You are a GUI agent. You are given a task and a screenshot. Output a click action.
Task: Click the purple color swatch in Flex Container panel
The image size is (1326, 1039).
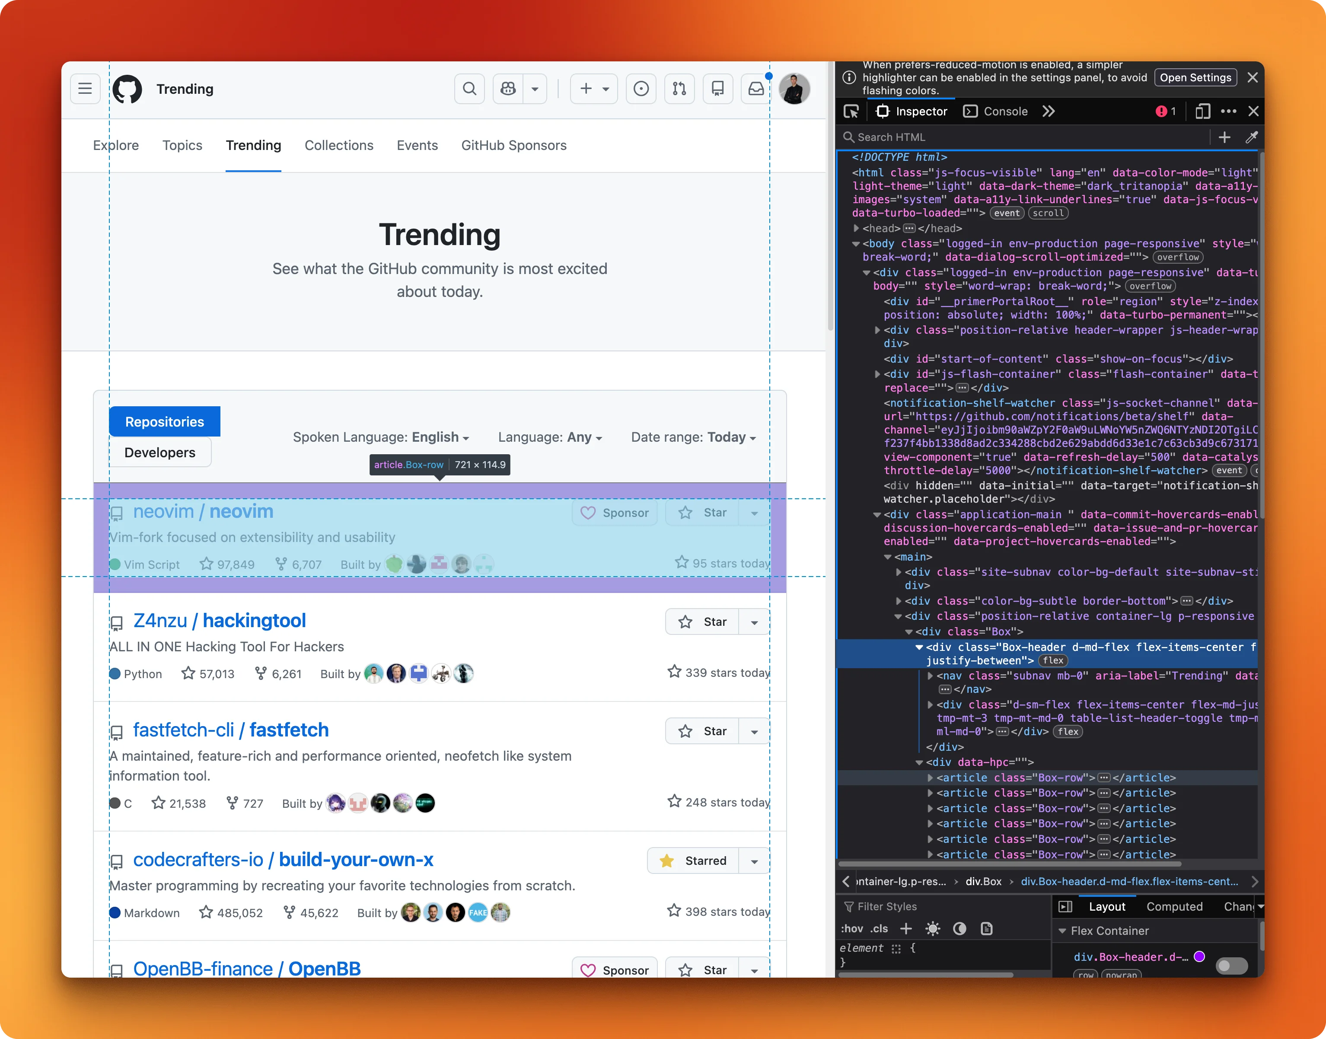(1199, 957)
